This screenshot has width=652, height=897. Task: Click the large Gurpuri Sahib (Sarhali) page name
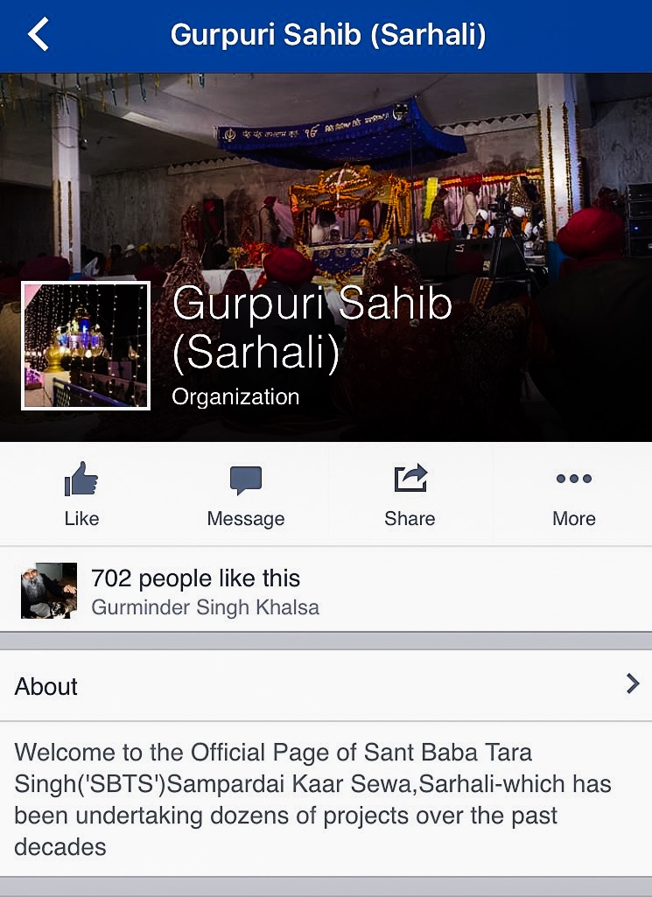[312, 328]
